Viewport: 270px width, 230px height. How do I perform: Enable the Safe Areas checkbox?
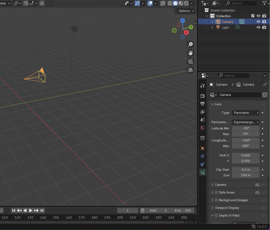[x=216, y=193]
